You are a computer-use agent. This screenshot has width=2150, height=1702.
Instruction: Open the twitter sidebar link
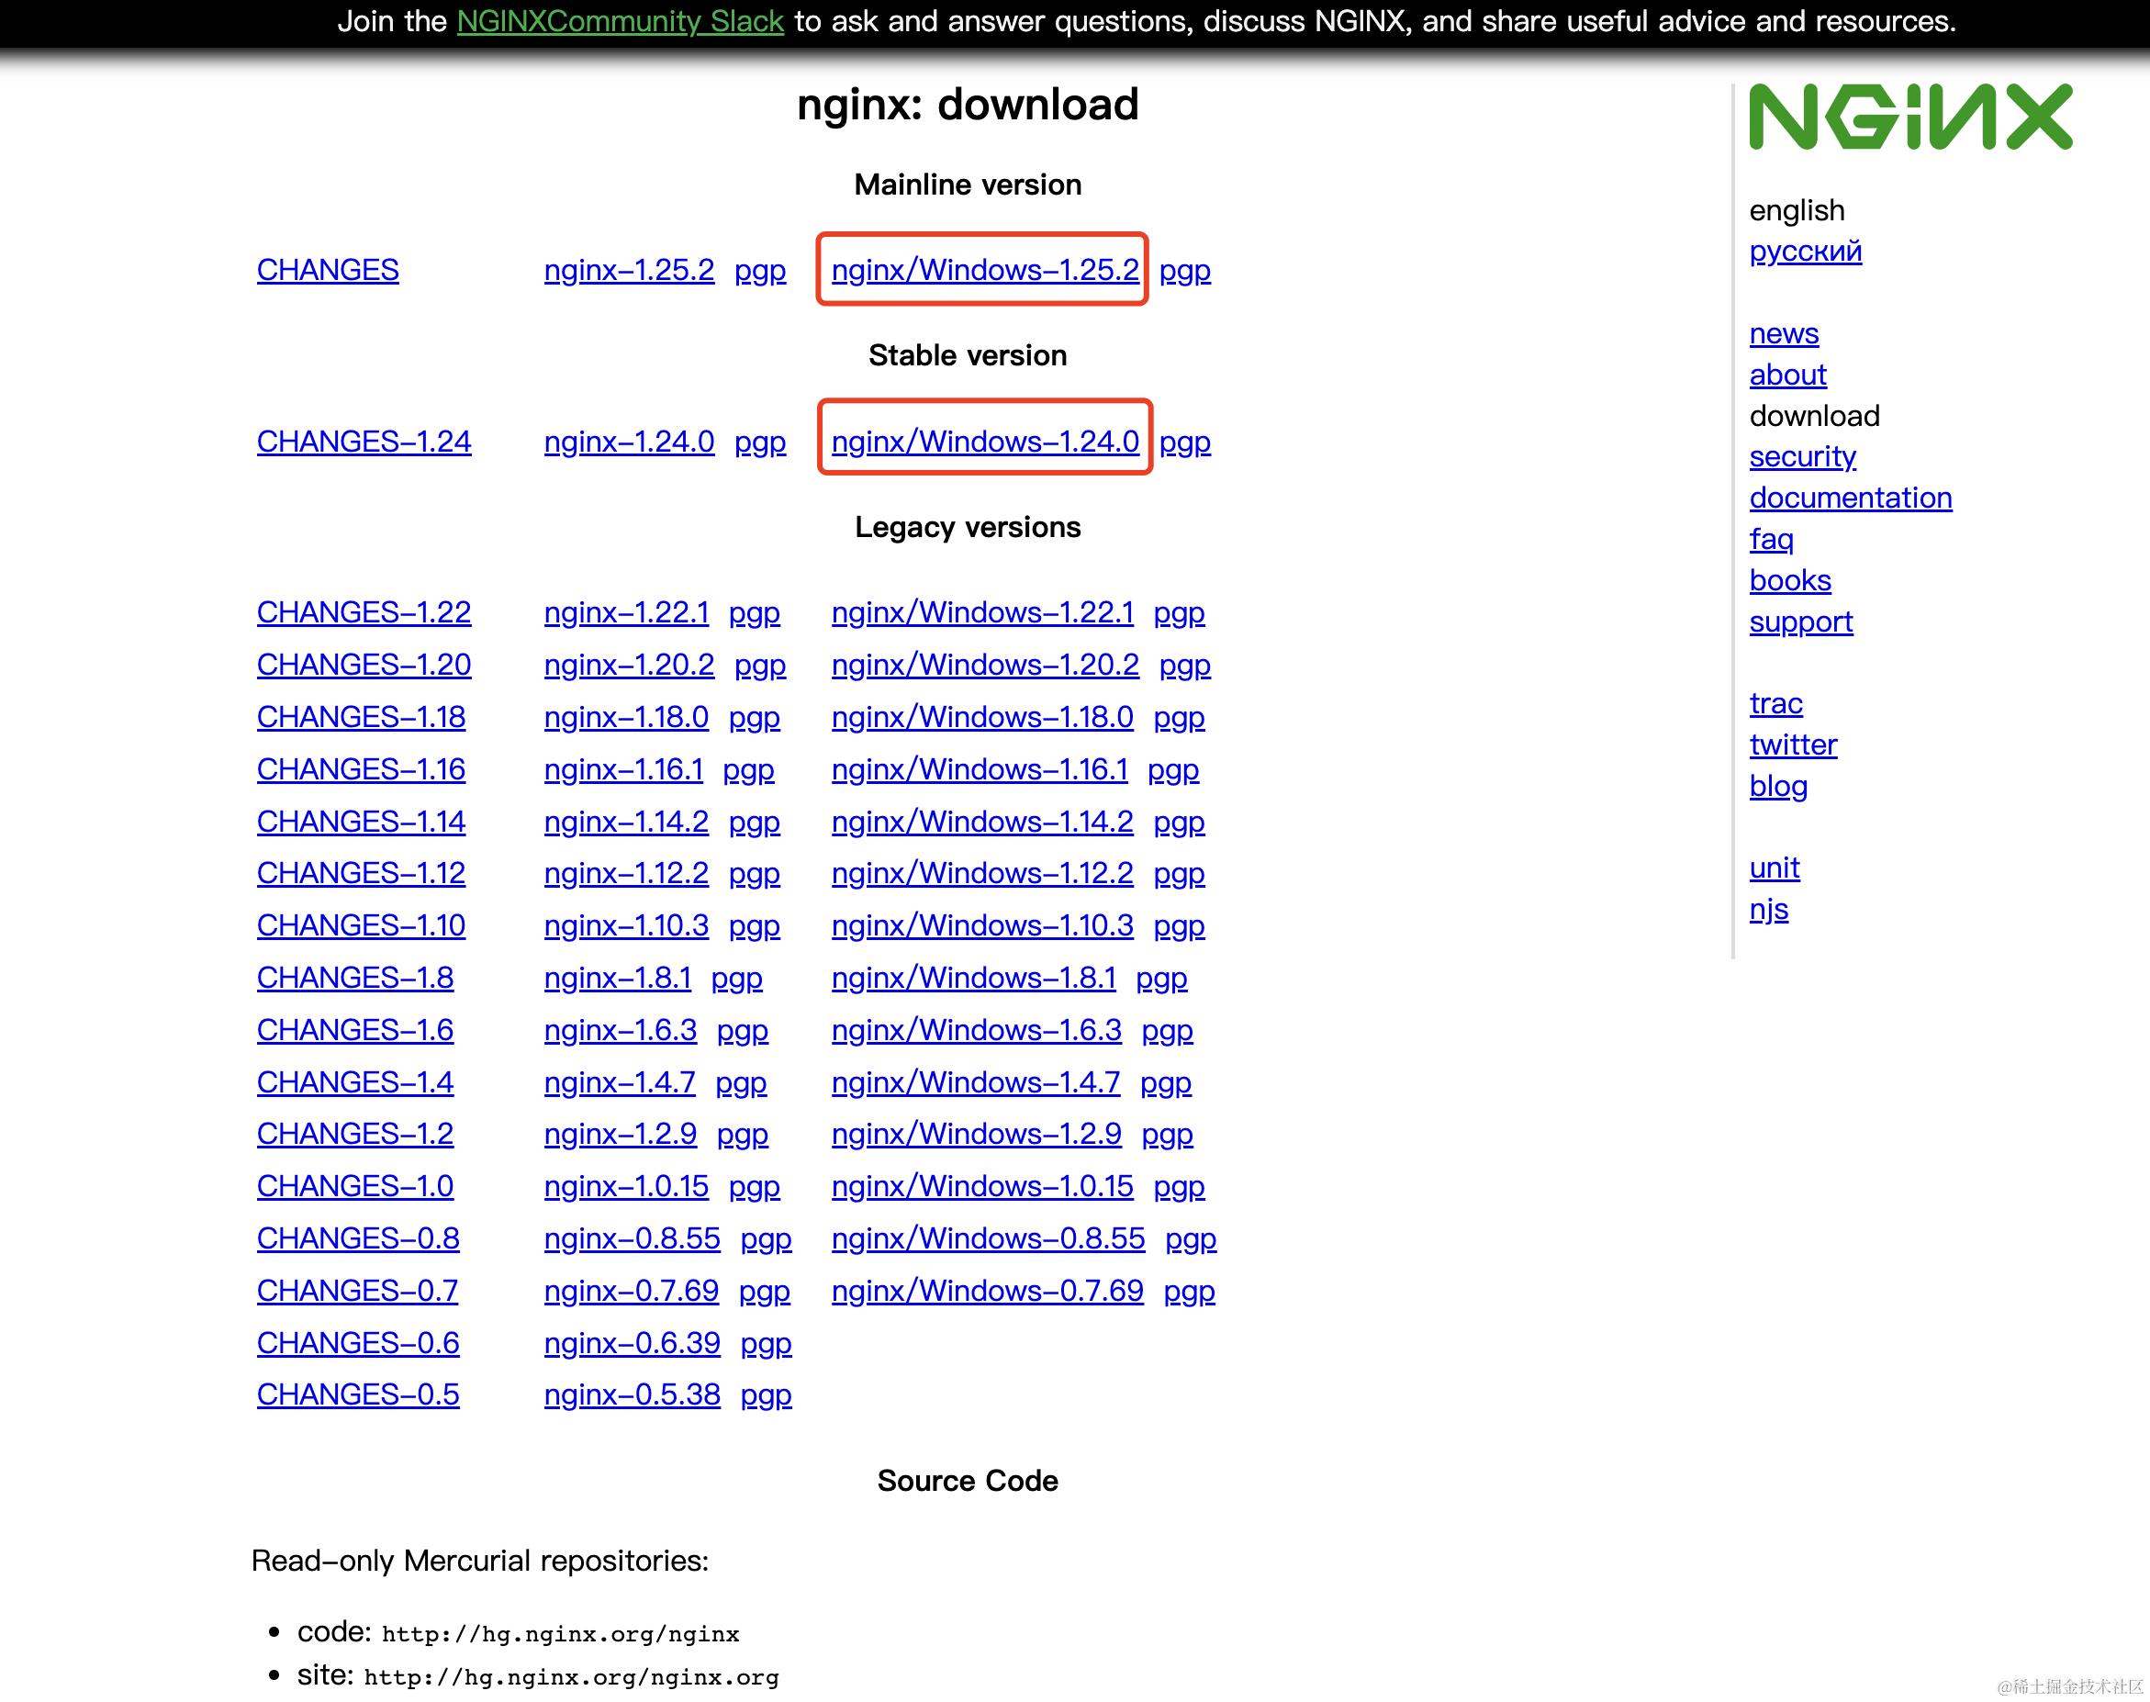pos(1792,745)
